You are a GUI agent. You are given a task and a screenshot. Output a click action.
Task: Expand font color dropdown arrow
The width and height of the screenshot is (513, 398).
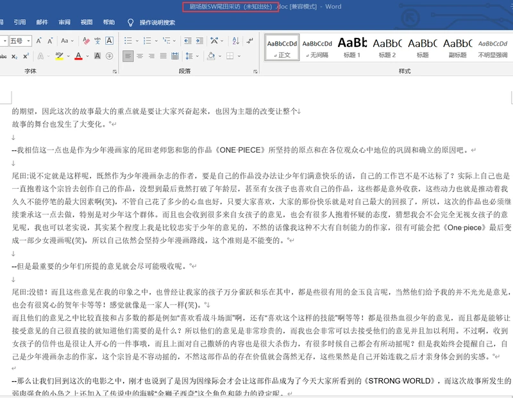coord(88,56)
